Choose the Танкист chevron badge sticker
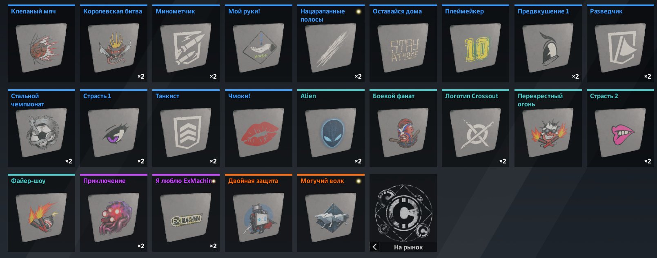Image resolution: width=657 pixels, height=258 pixels. (186, 128)
